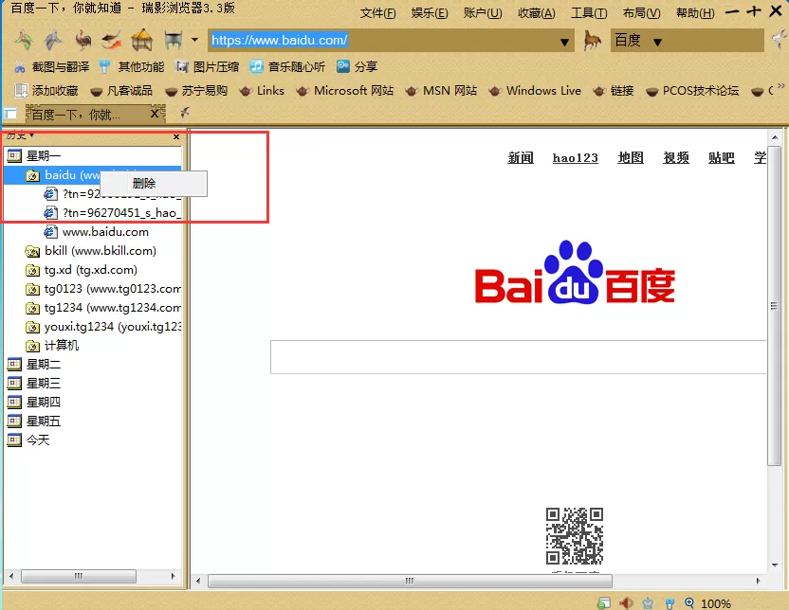Click the koi fish icon in the toolbar
The width and height of the screenshot is (789, 610).
coord(112,40)
